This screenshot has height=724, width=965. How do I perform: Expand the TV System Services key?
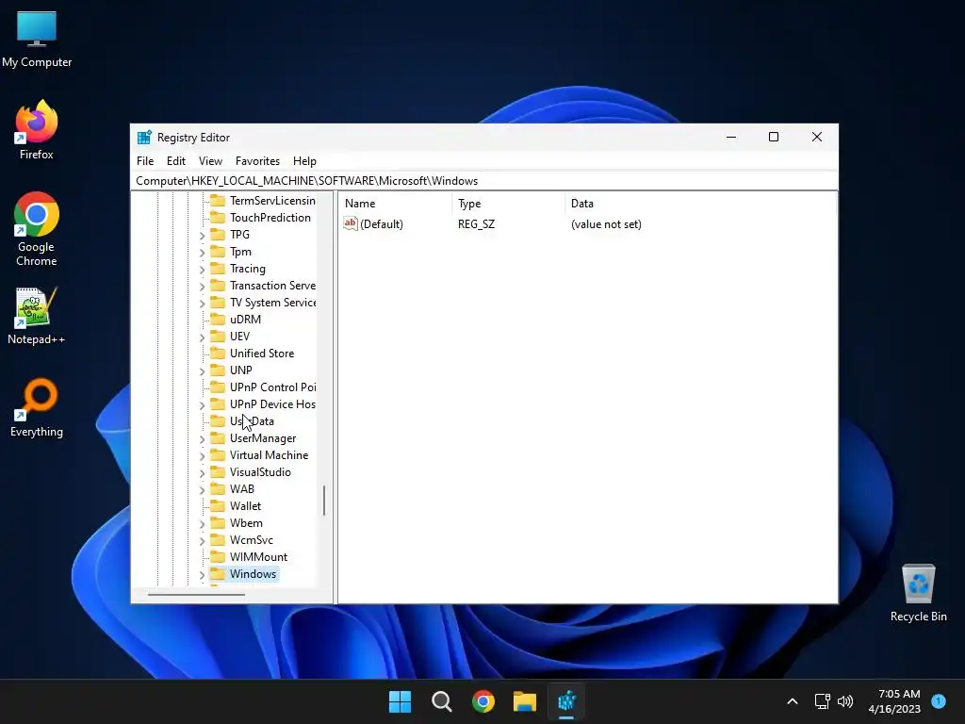[202, 303]
